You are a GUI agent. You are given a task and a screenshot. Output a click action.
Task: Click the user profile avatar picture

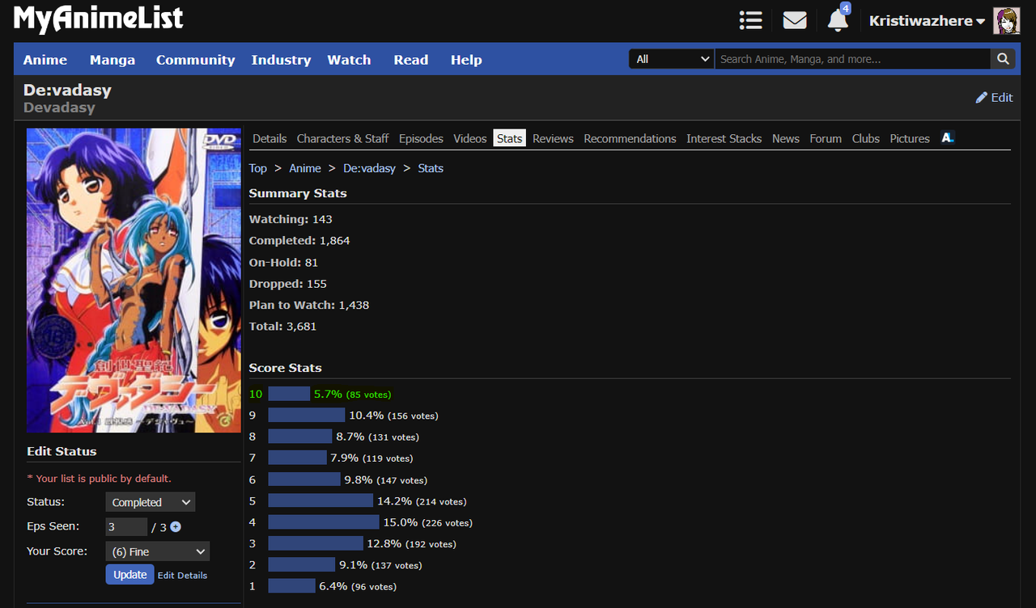[x=1007, y=21]
